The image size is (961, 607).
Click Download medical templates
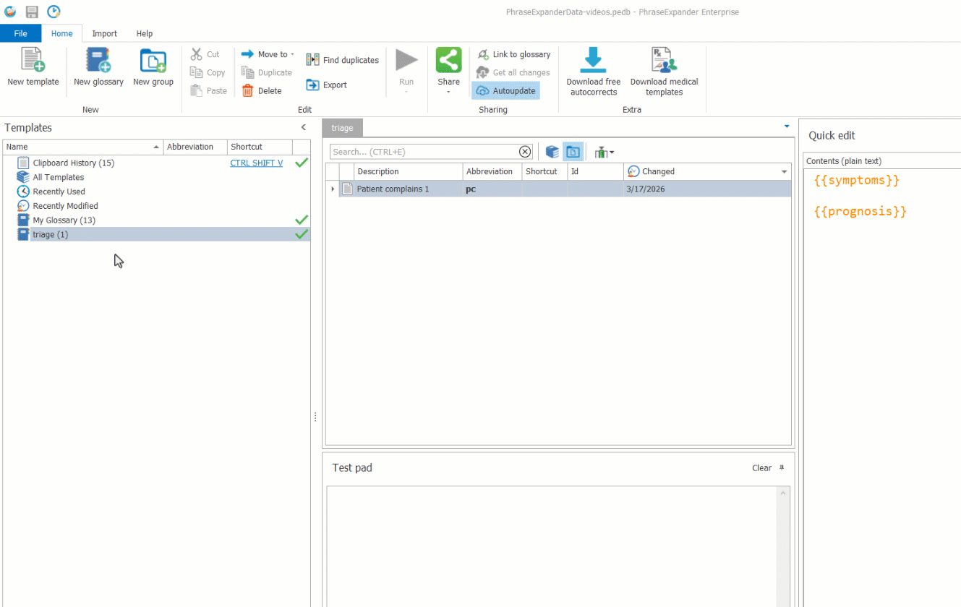(x=664, y=72)
